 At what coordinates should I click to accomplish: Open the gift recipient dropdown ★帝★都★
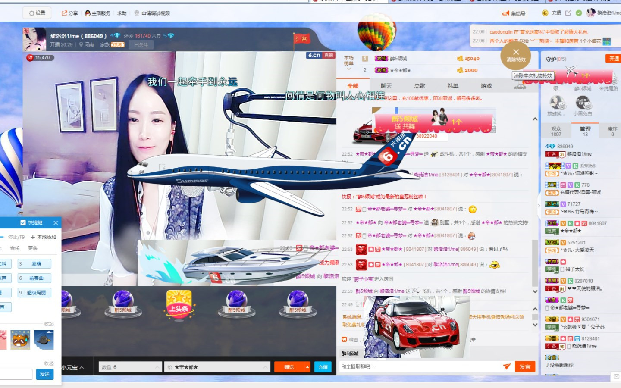(x=218, y=367)
